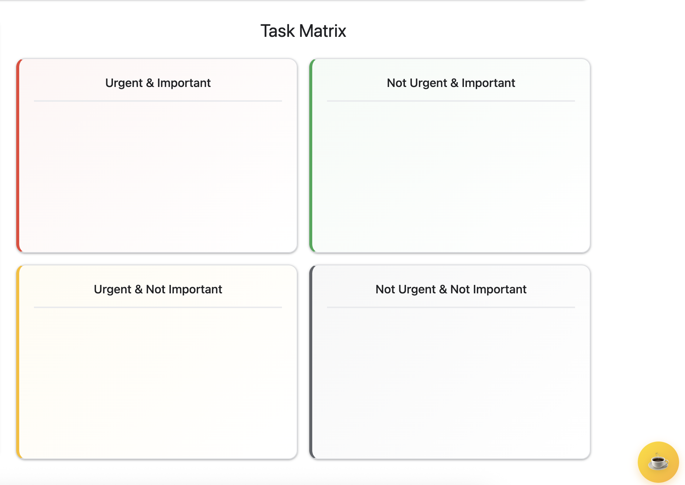Click the yellow left border stripe
This screenshot has width=685, height=485.
18,362
